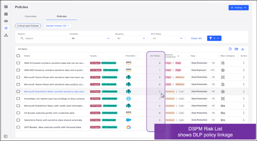Screen dimensions: 257x141
Task: Select the Snowflake non-admin user row checkbox
Action: pyautogui.click(x=18, y=98)
